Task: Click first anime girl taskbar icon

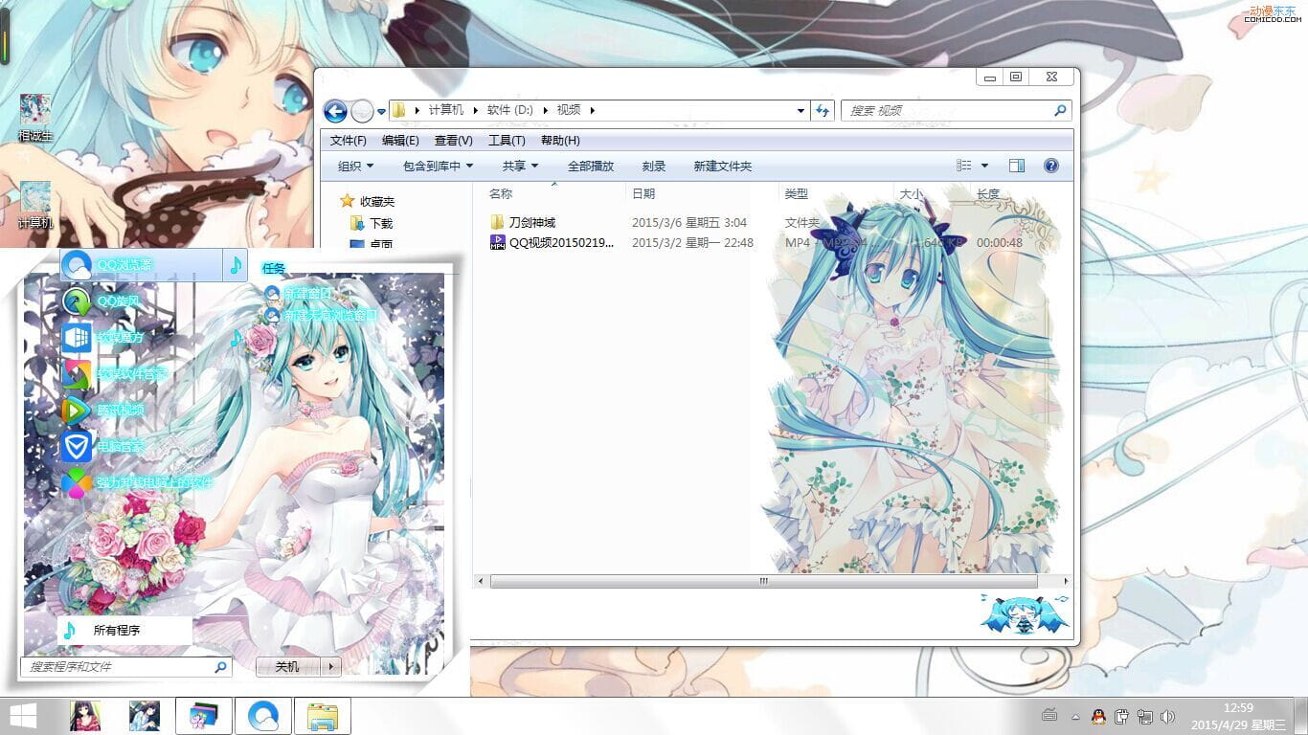Action: click(x=85, y=716)
